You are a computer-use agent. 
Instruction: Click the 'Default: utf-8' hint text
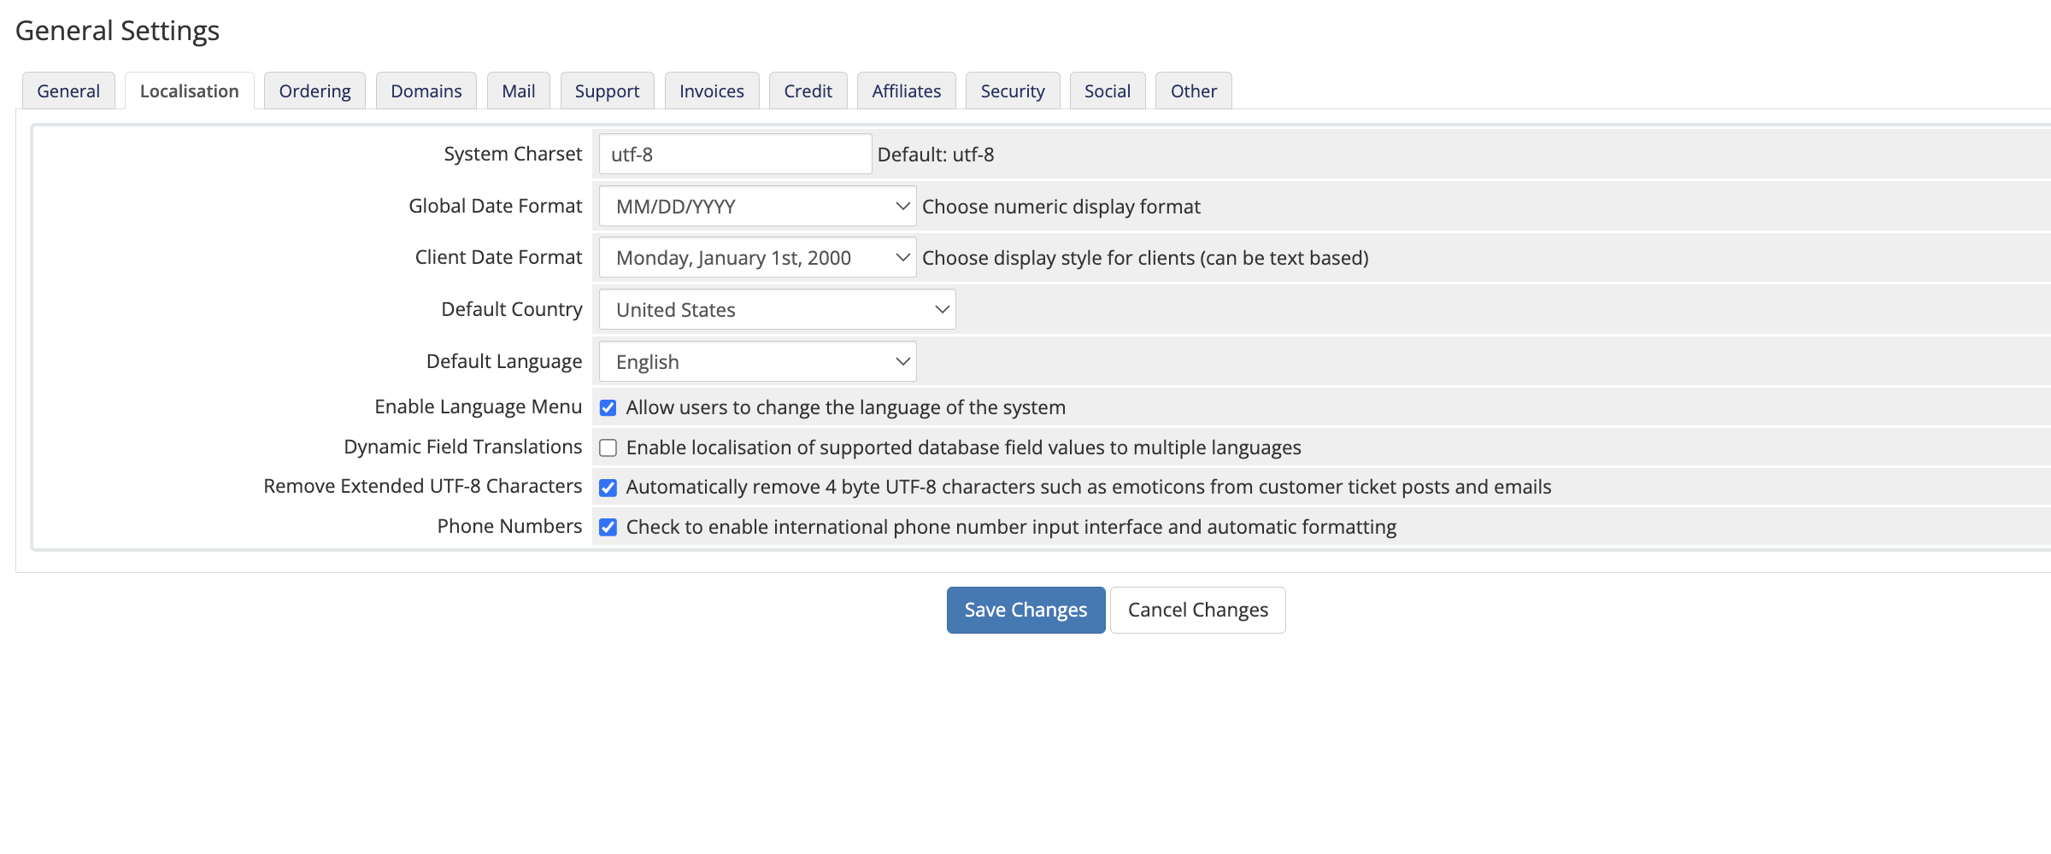pyautogui.click(x=936, y=155)
